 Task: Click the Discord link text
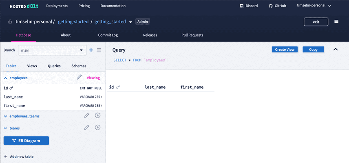252,6
